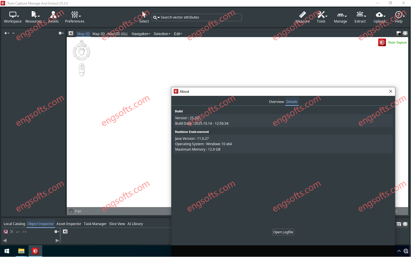Screen dimensions: 411x257
Task: Expand the Selection dropdown
Action: (161, 34)
